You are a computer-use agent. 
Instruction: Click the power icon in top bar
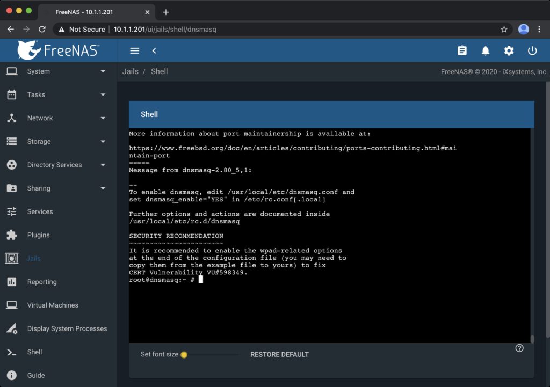tap(532, 51)
